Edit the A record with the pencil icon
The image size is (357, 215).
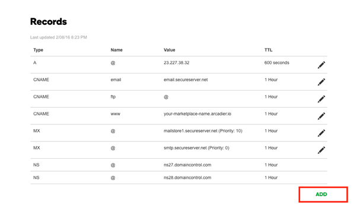click(x=321, y=65)
